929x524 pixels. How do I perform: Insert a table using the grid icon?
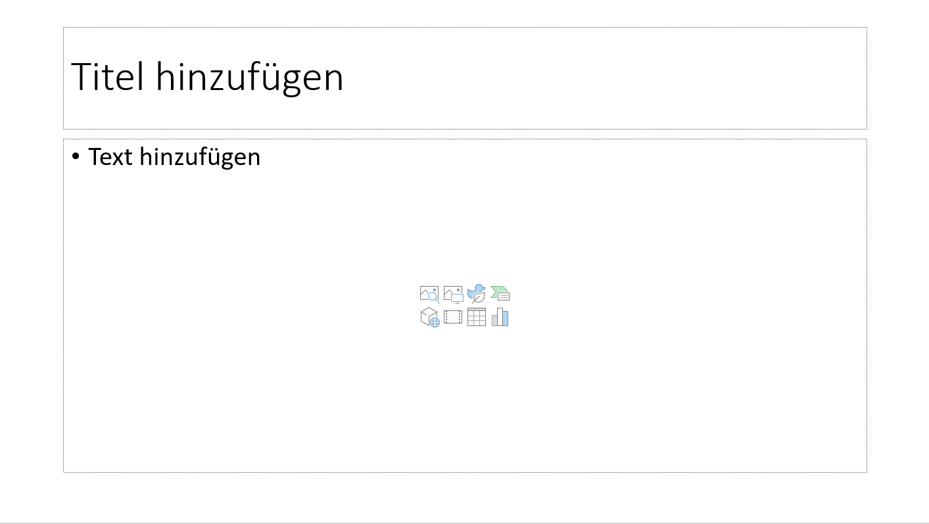477,318
